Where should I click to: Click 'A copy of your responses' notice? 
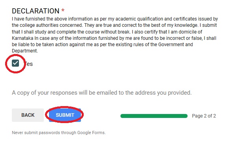click(45, 93)
